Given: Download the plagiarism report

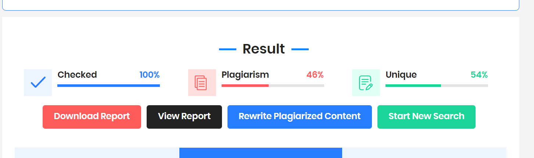Looking at the screenshot, I should point(92,117).
